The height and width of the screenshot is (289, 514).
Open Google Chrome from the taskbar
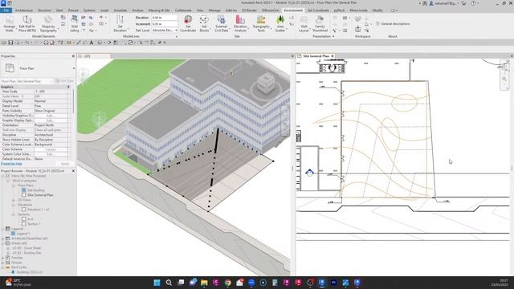228,283
